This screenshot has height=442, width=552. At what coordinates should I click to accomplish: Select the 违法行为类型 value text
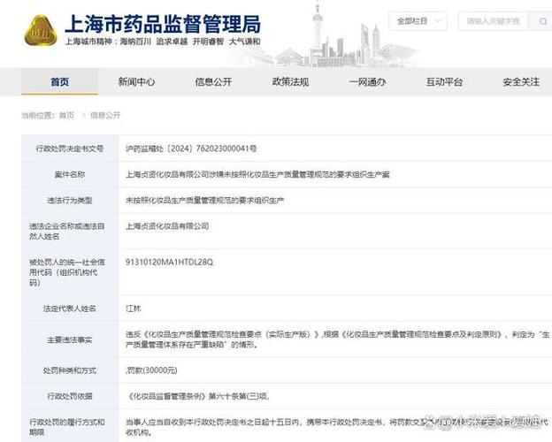205,201
